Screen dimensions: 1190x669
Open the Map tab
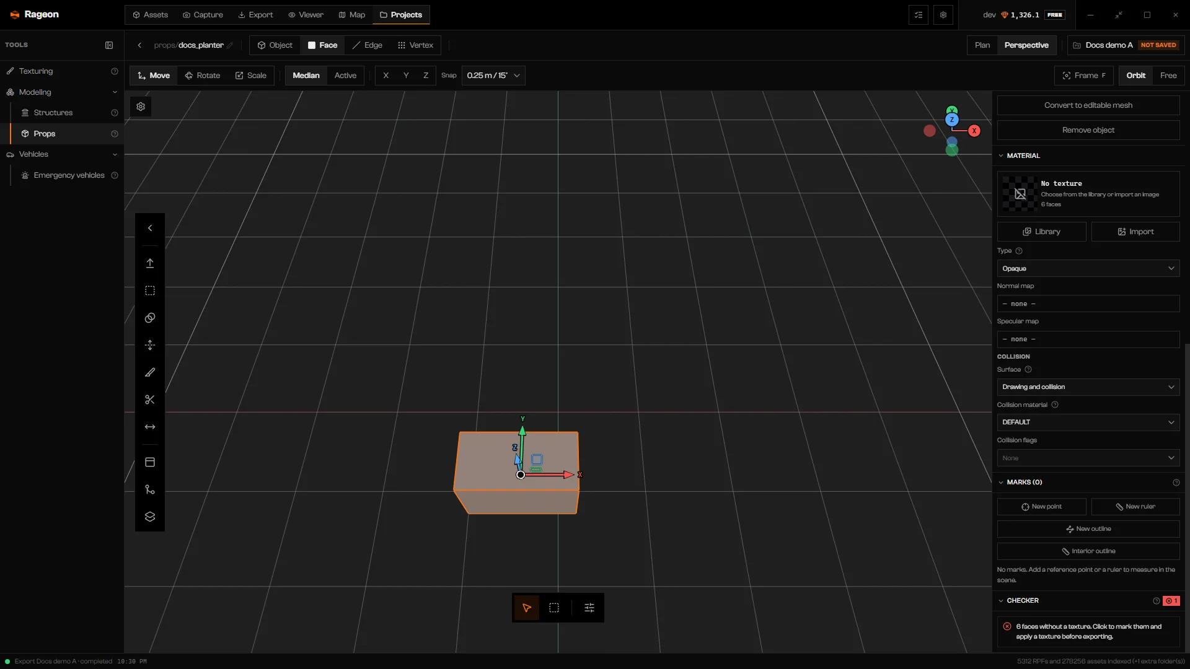coord(351,15)
